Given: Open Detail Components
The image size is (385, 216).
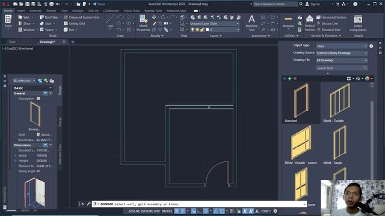Looking at the screenshot, I should point(358,23).
